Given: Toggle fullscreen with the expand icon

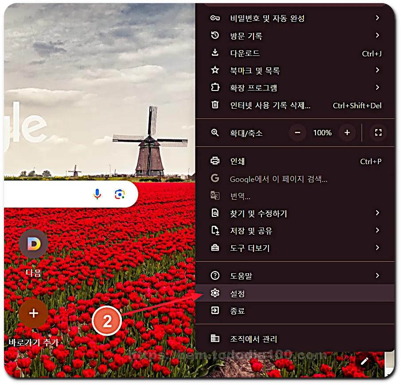Looking at the screenshot, I should (x=378, y=132).
